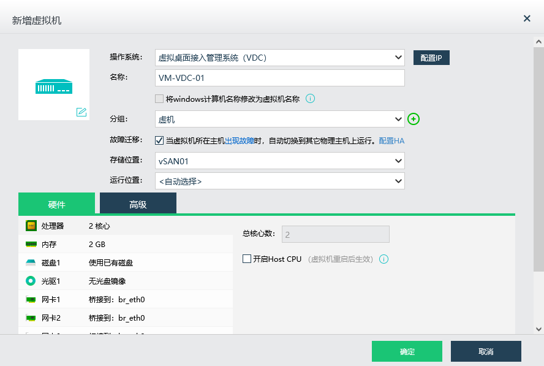The width and height of the screenshot is (544, 366).
Task: Click the edit icon on VM thumbnail
Action: (81, 112)
